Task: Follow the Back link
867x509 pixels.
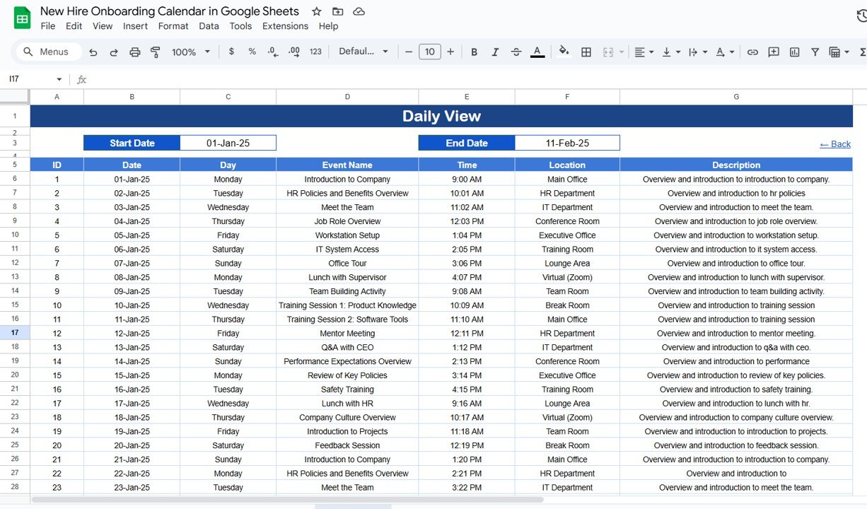Action: click(x=835, y=144)
